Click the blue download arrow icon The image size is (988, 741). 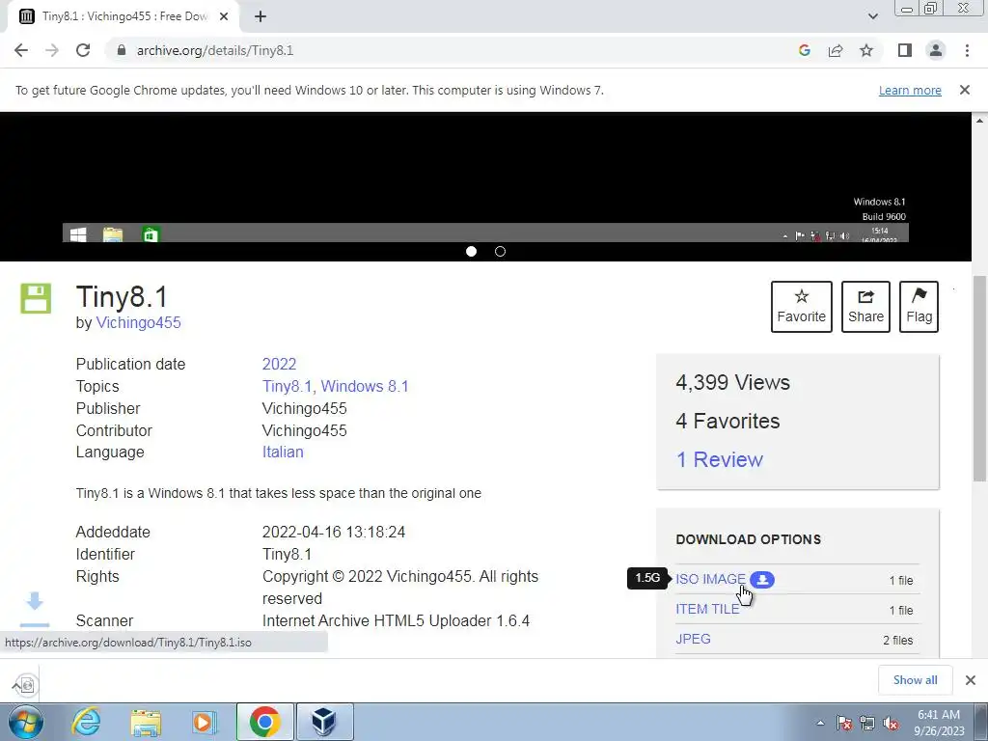pos(35,609)
